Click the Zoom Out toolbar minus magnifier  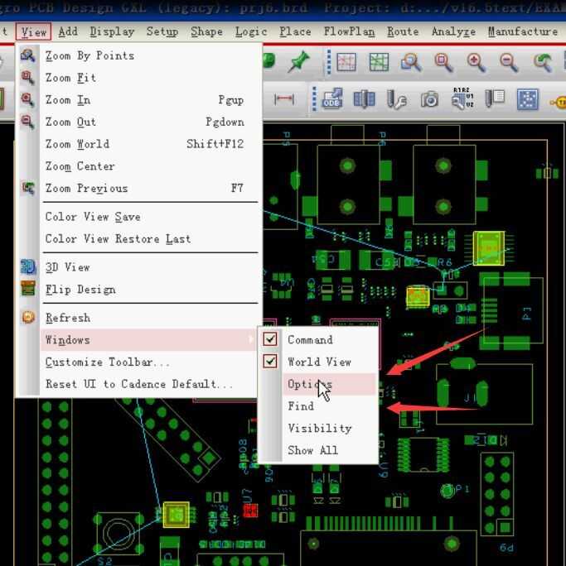pyautogui.click(x=509, y=62)
